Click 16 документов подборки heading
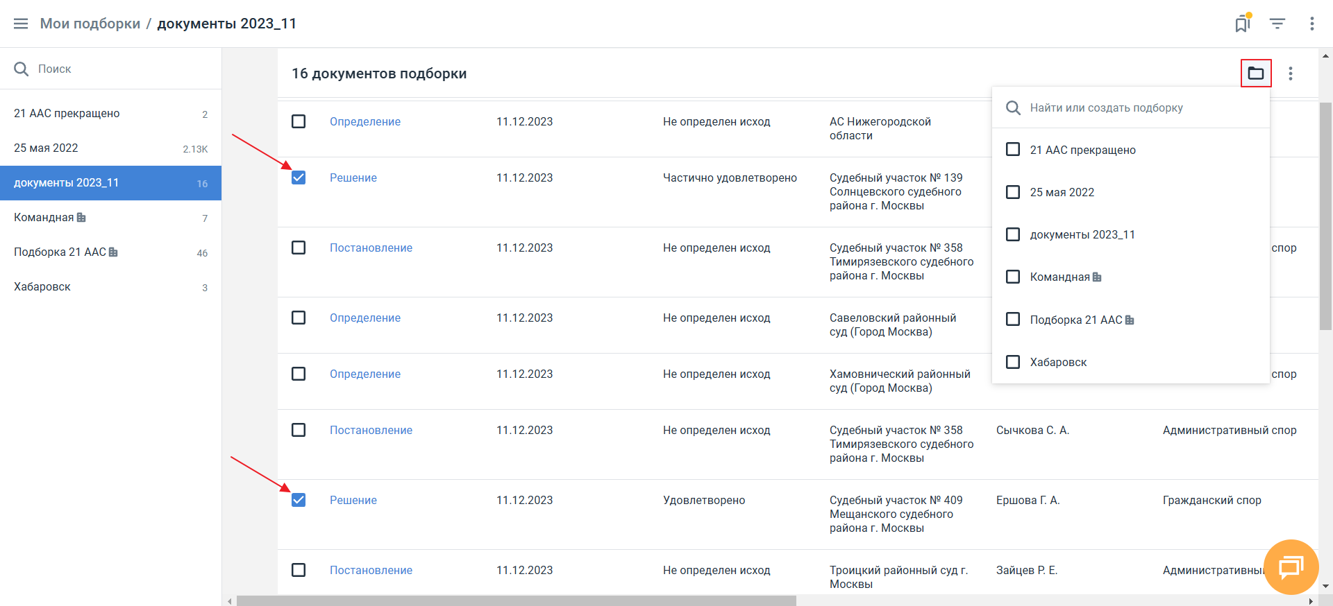This screenshot has height=606, width=1333. pos(379,73)
